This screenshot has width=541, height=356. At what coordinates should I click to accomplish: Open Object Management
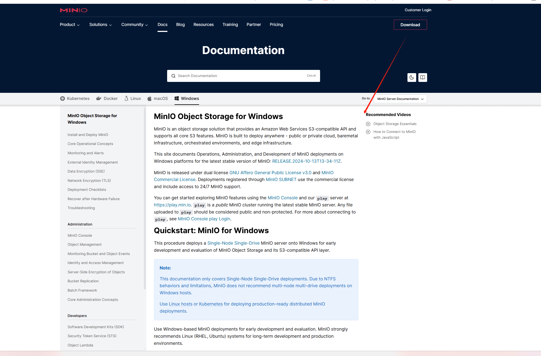point(85,245)
